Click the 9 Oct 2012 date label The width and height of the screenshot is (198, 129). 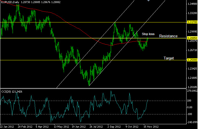pyautogui.click(x=132, y=126)
